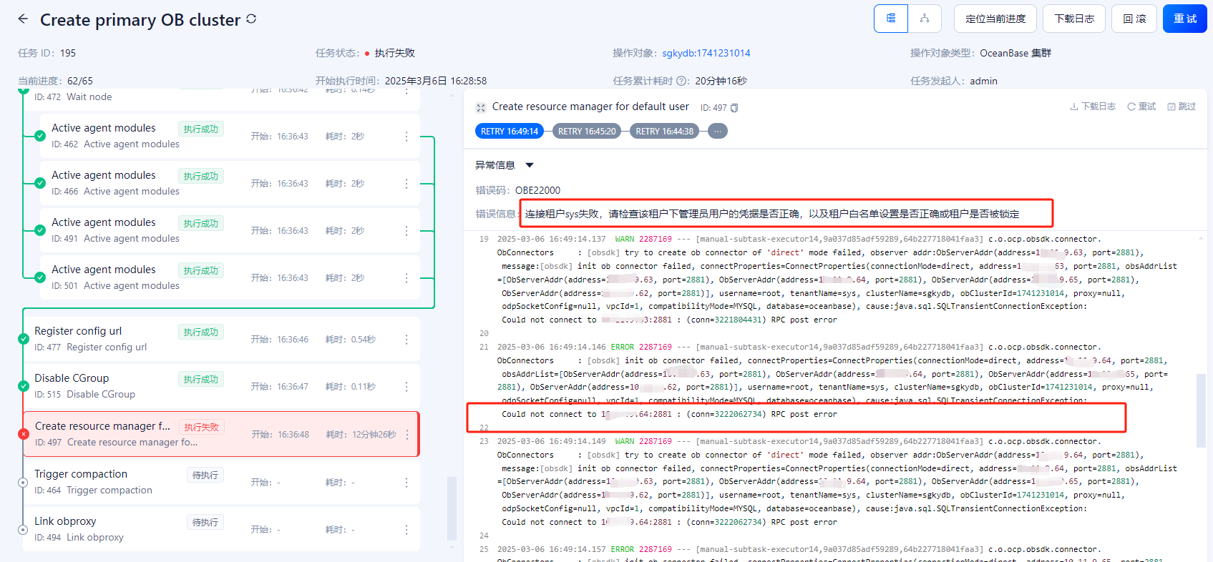Click the 执行失败 task status text
1213x562 pixels.
394,53
